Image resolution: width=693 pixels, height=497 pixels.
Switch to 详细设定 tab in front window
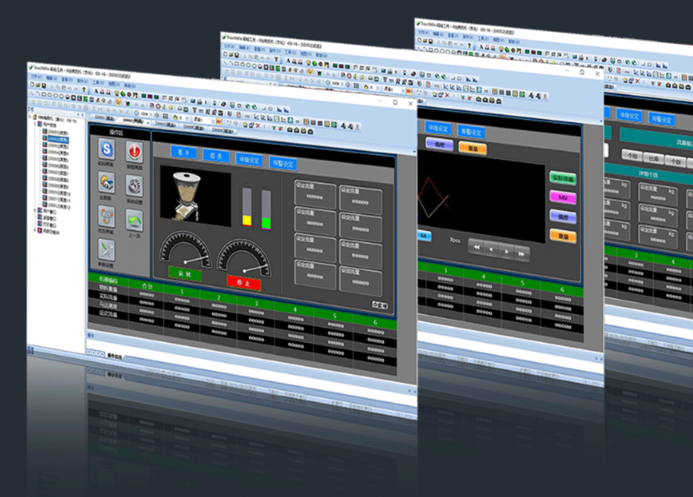pyautogui.click(x=250, y=160)
